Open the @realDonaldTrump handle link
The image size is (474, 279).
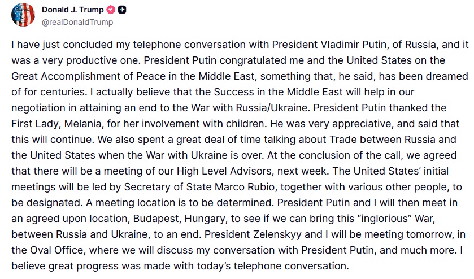pos(77,22)
